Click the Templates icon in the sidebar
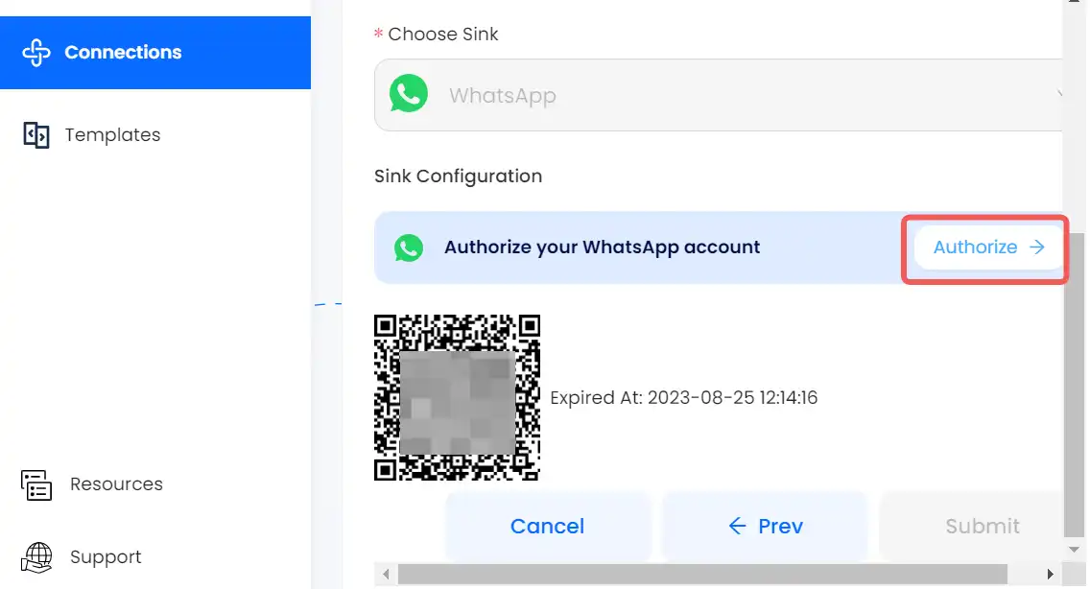This screenshot has width=1090, height=589. tap(36, 135)
